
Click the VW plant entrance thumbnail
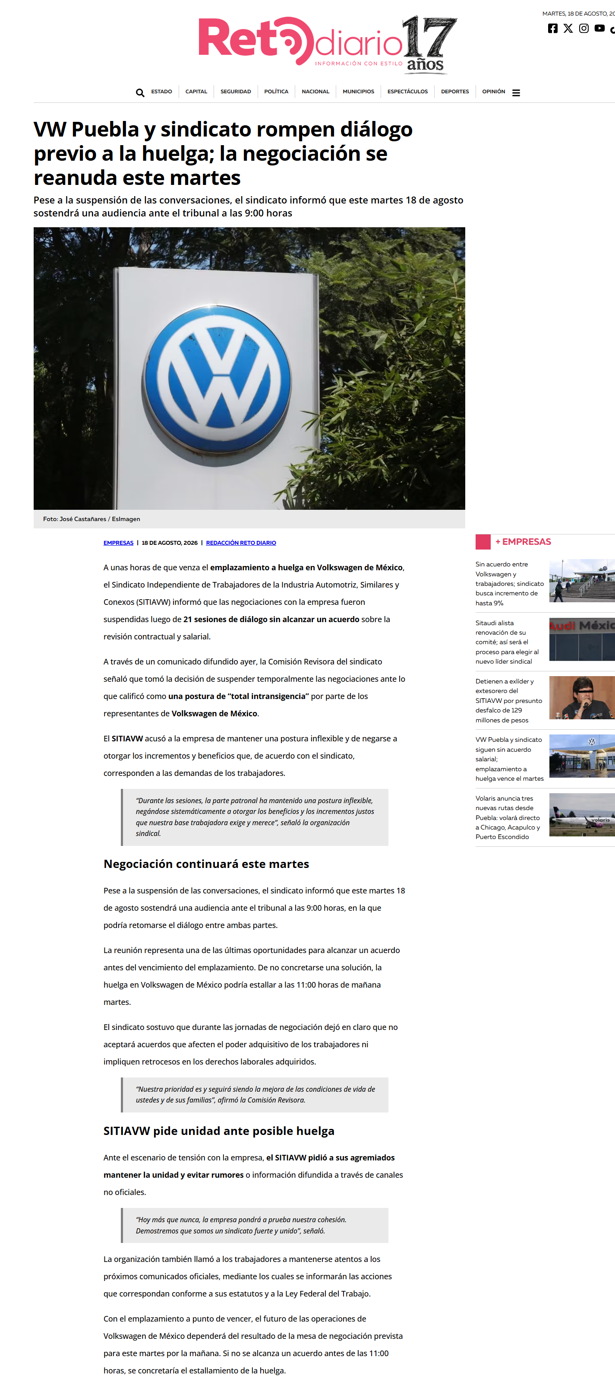(x=582, y=756)
